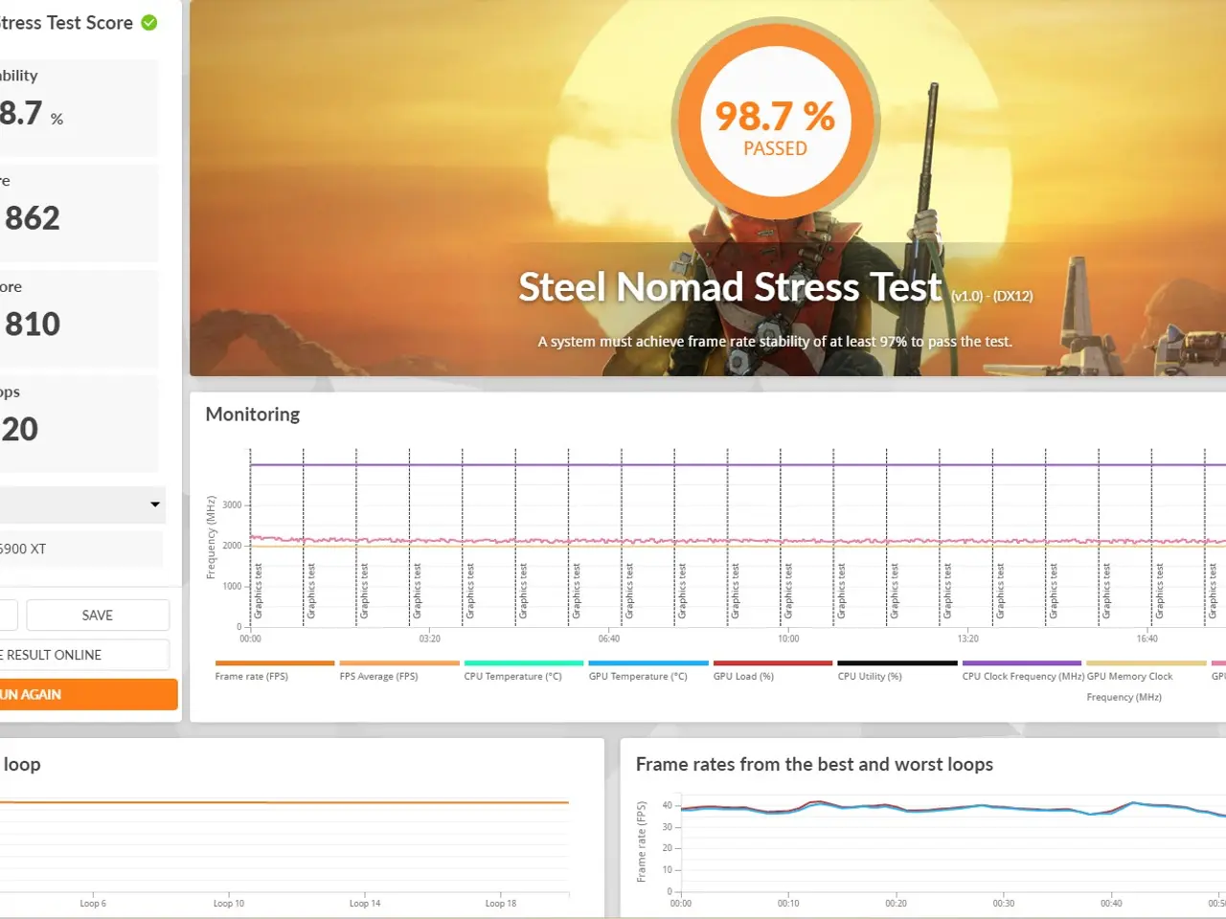Click the 00:10 label on the frame rates chart

point(788,903)
